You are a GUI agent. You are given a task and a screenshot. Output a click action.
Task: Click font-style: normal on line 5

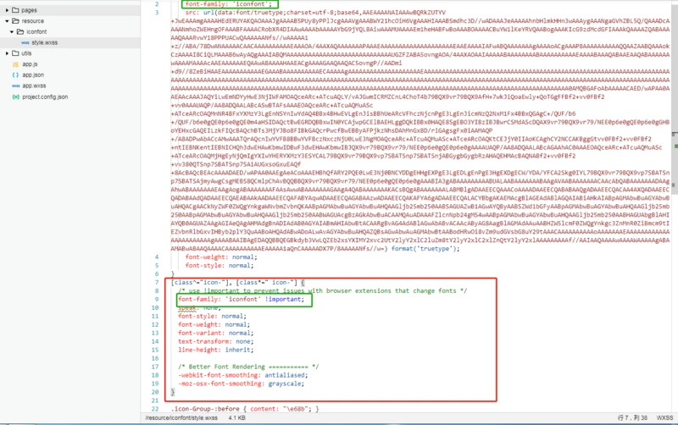click(x=220, y=266)
